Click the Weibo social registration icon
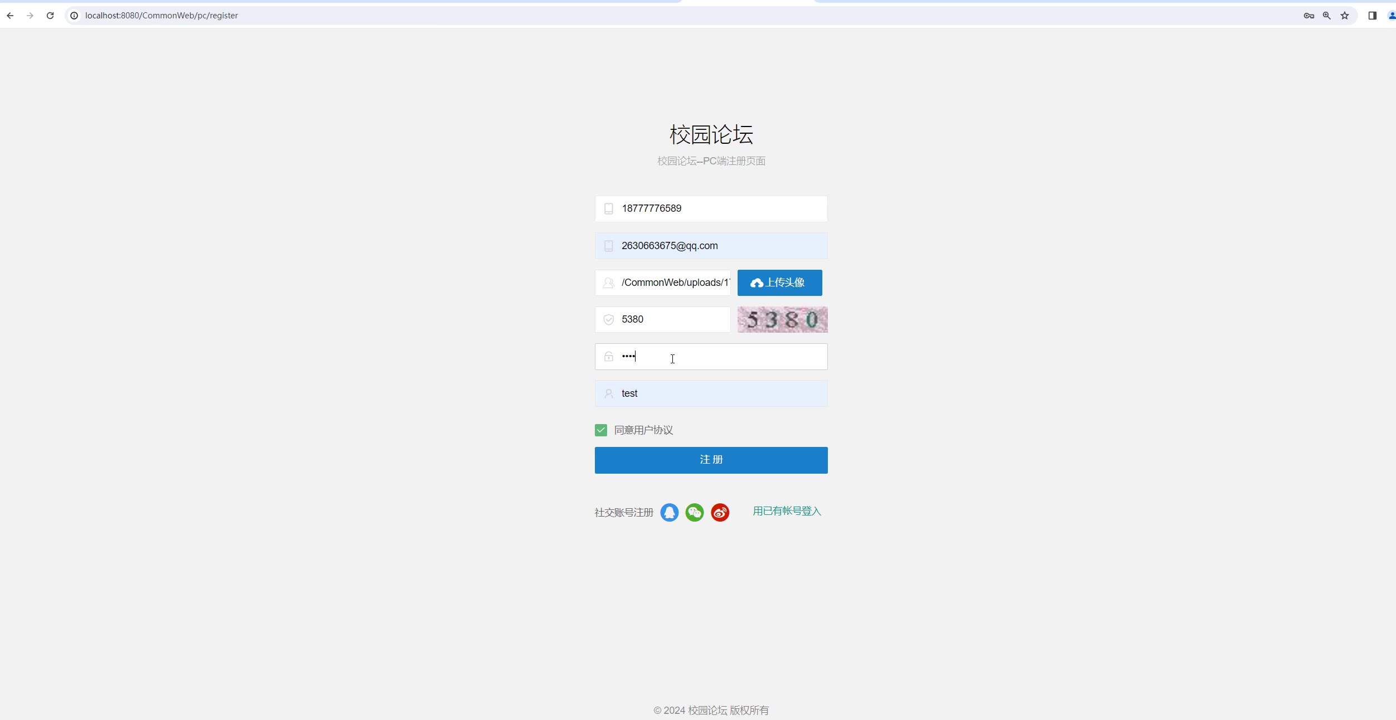 (x=720, y=512)
